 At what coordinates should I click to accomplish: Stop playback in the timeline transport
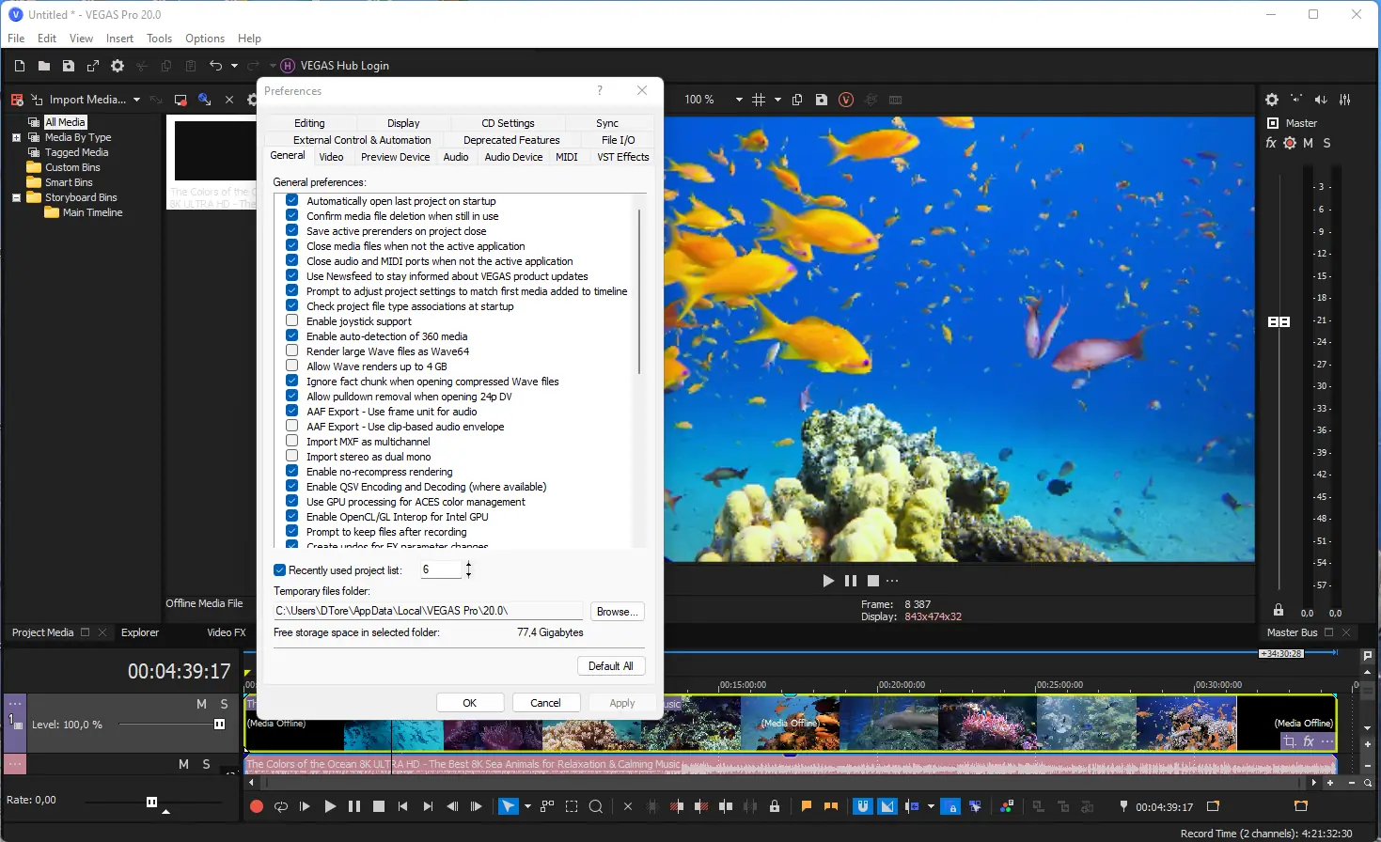[379, 806]
